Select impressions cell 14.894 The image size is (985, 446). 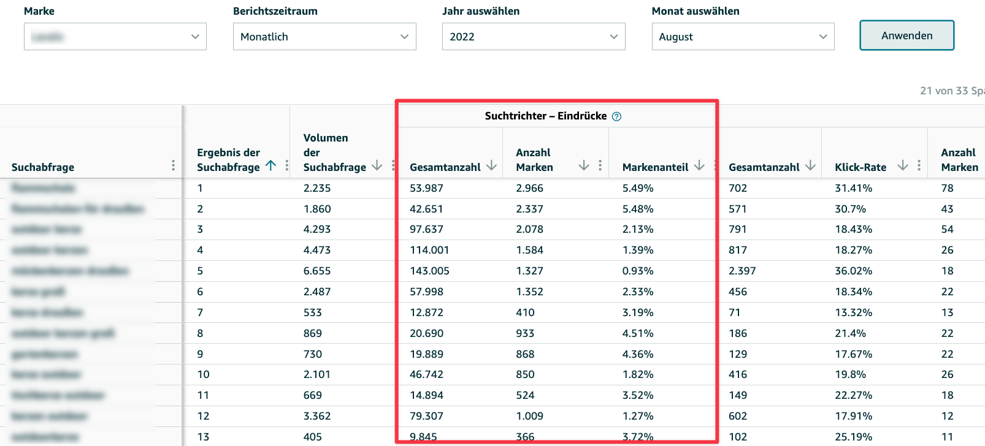click(x=426, y=395)
